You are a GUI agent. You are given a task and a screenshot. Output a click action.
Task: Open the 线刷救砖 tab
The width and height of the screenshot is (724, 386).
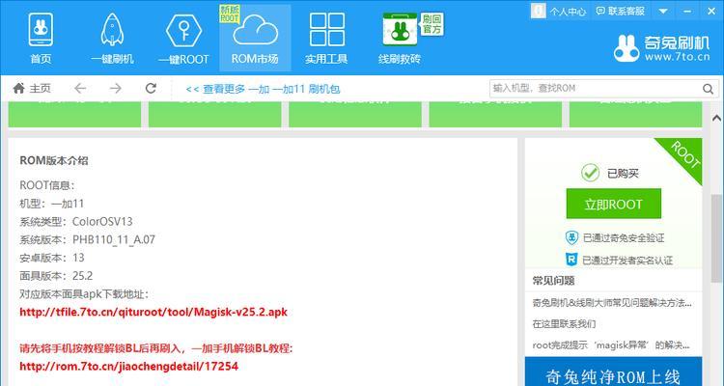400,39
